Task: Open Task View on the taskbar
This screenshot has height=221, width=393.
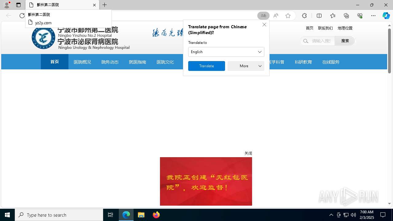Action: [111, 215]
